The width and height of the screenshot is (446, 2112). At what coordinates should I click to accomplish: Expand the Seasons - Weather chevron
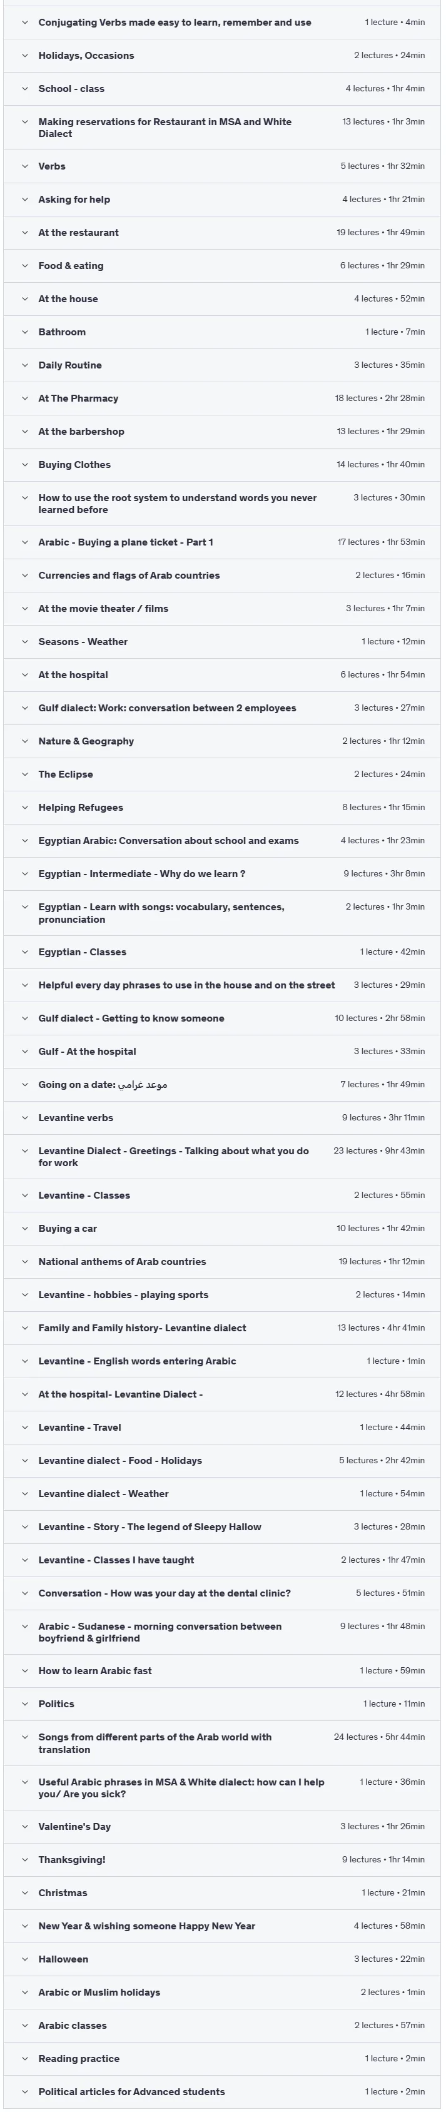pyautogui.click(x=24, y=642)
